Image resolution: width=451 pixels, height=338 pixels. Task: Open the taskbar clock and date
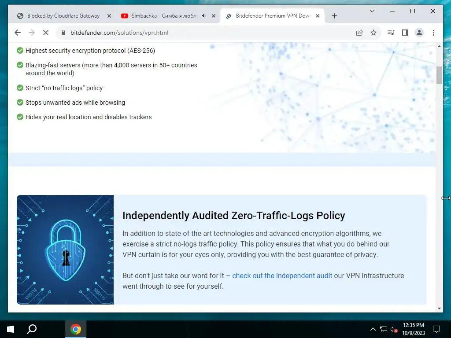pos(413,329)
